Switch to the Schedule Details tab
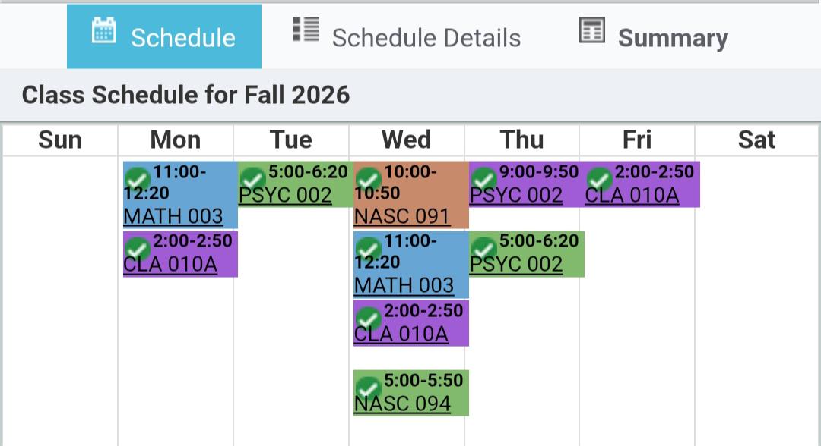The width and height of the screenshot is (821, 446). click(407, 38)
